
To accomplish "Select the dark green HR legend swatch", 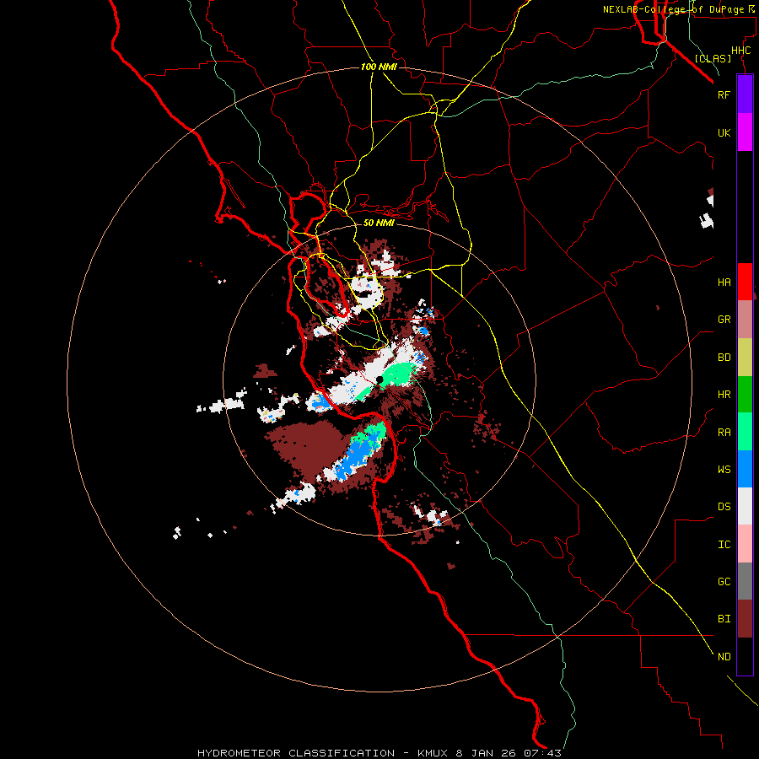I will click(x=745, y=394).
